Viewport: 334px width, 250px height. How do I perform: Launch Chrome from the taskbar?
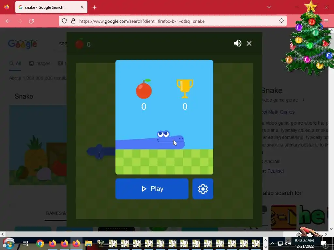(40, 243)
